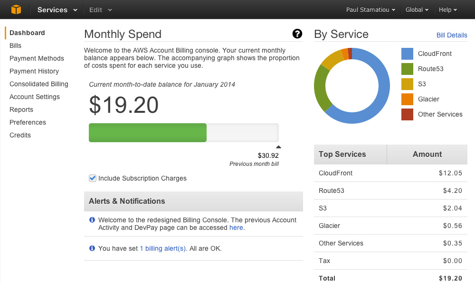Click the blue CloudFront segment of donut chart
The image size is (475, 282).
(x=383, y=91)
